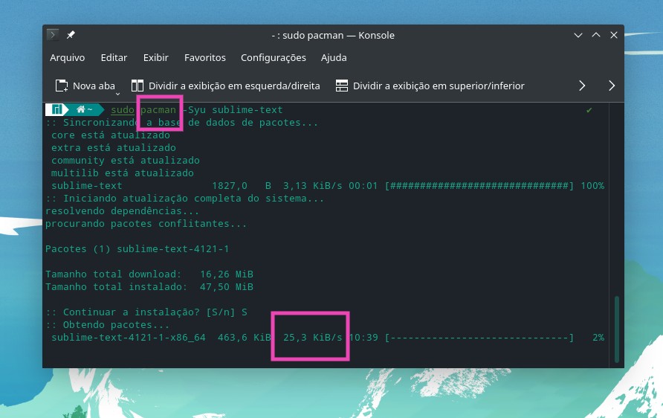Viewport: 663px width, 418px height.
Task: Click the text 'Iniciando atualização completa do sistema'
Action: (x=194, y=199)
